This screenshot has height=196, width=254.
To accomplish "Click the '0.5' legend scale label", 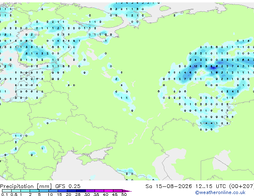I will coord(14,194).
